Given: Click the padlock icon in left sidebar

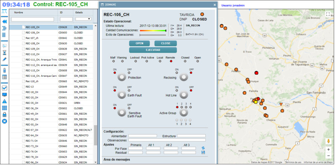Looking at the screenshot, I should point(5,114).
